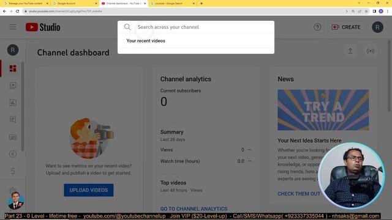Viewport: 392px width, 220px height.
Task: Open channel avatar R in sidebar
Action: [x=13, y=50]
